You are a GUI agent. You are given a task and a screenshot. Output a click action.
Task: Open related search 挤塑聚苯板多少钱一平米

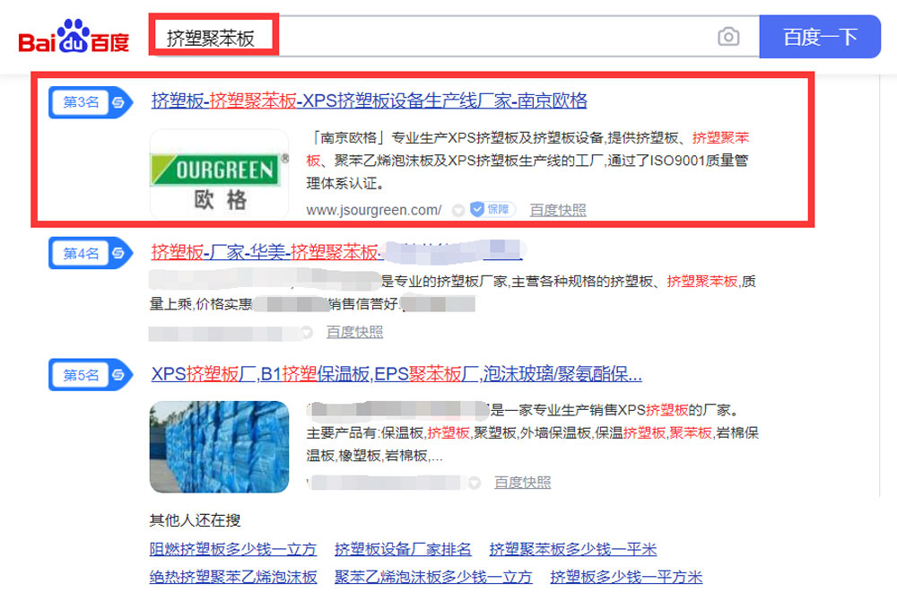point(572,550)
